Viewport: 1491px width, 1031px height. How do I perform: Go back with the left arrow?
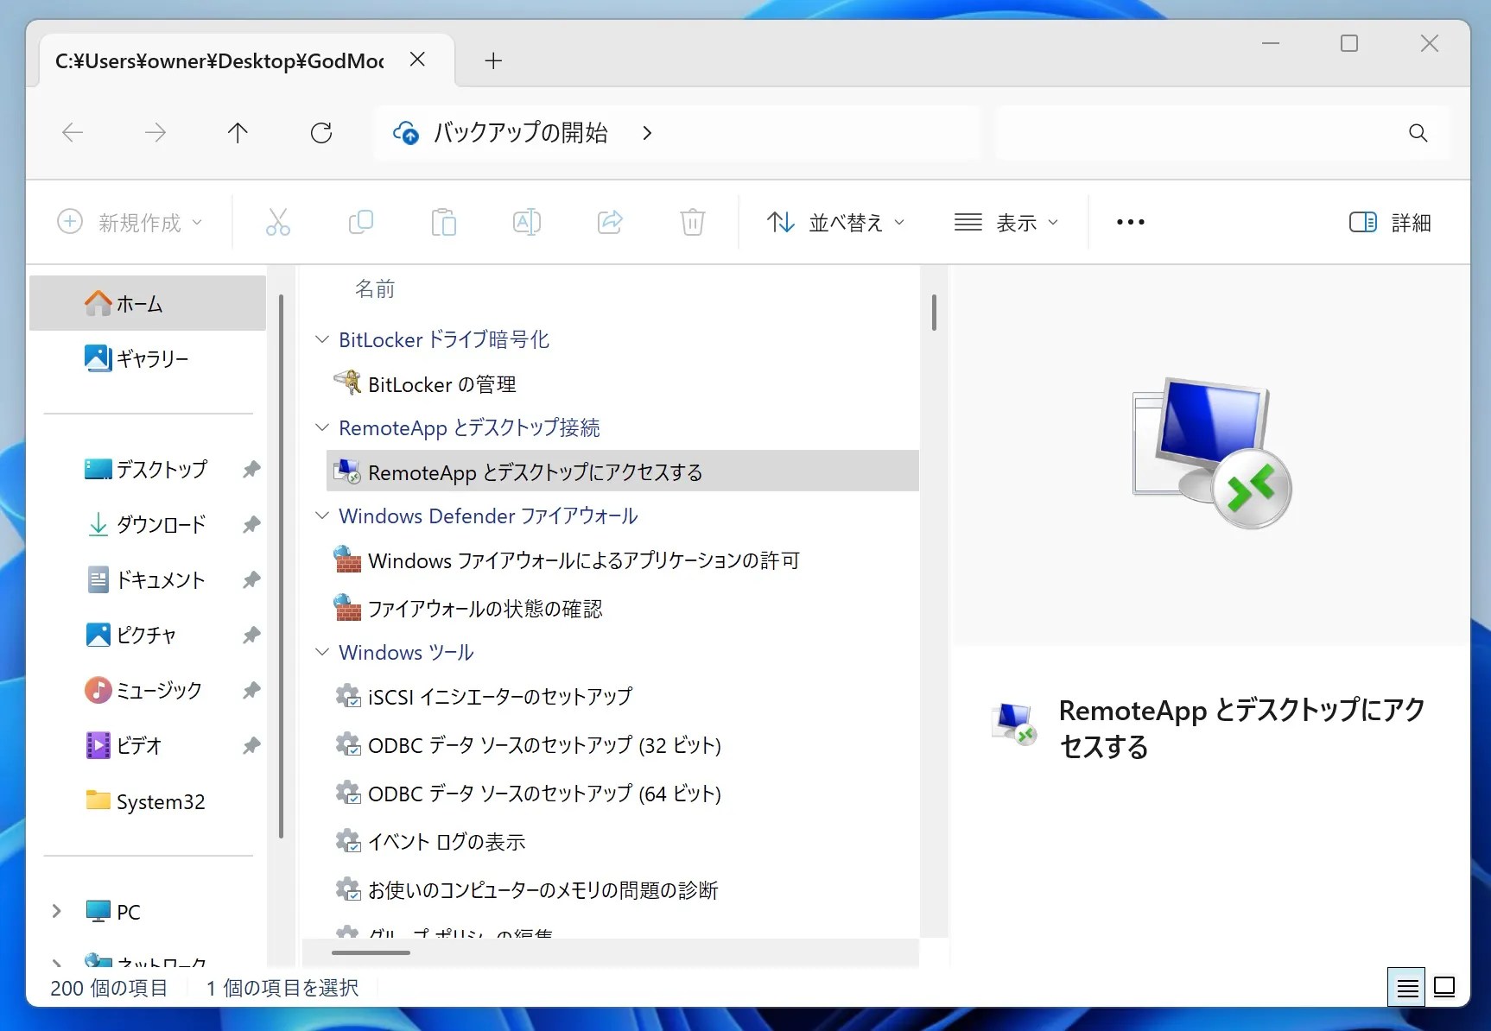pos(73,133)
